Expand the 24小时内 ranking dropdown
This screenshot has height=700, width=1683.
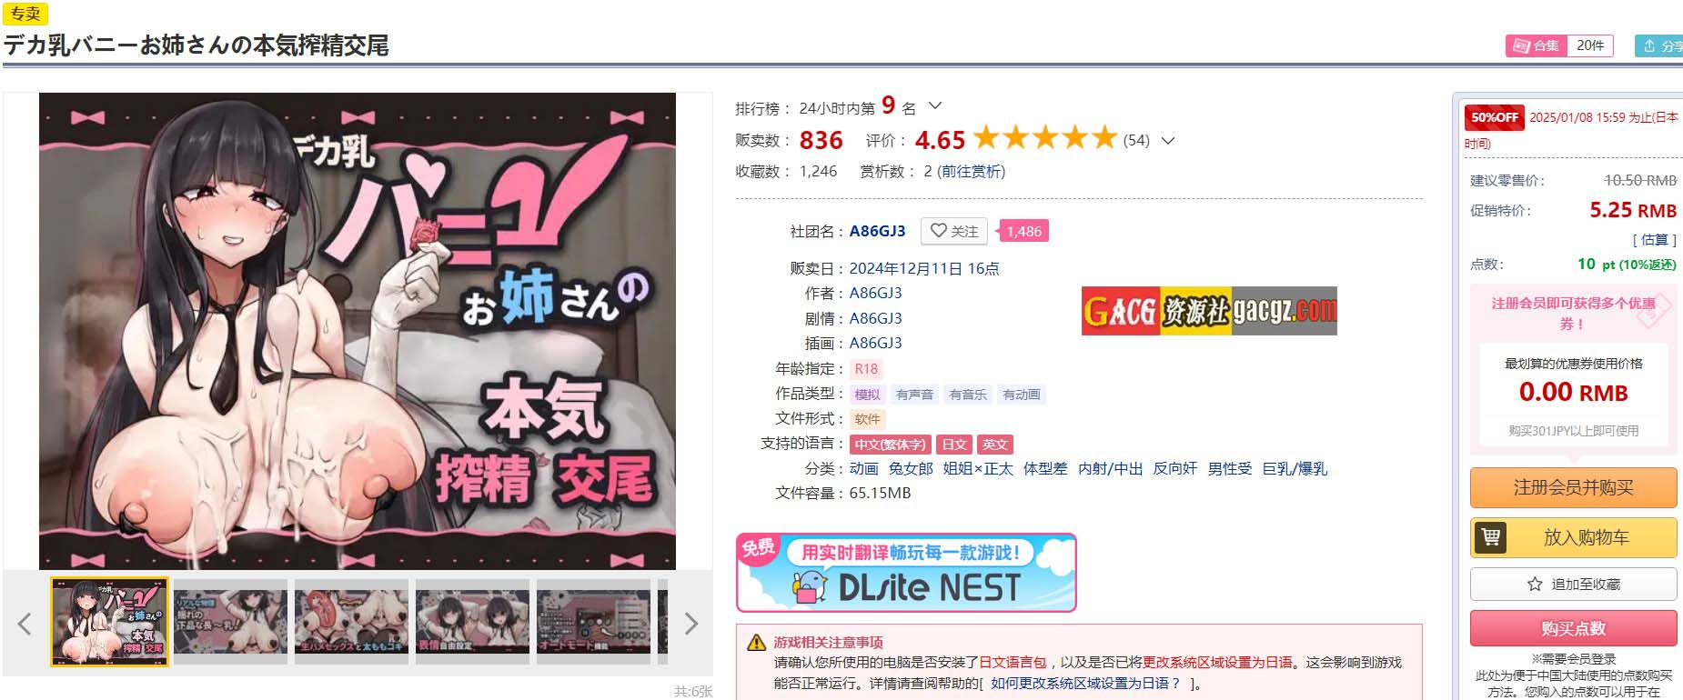(934, 106)
